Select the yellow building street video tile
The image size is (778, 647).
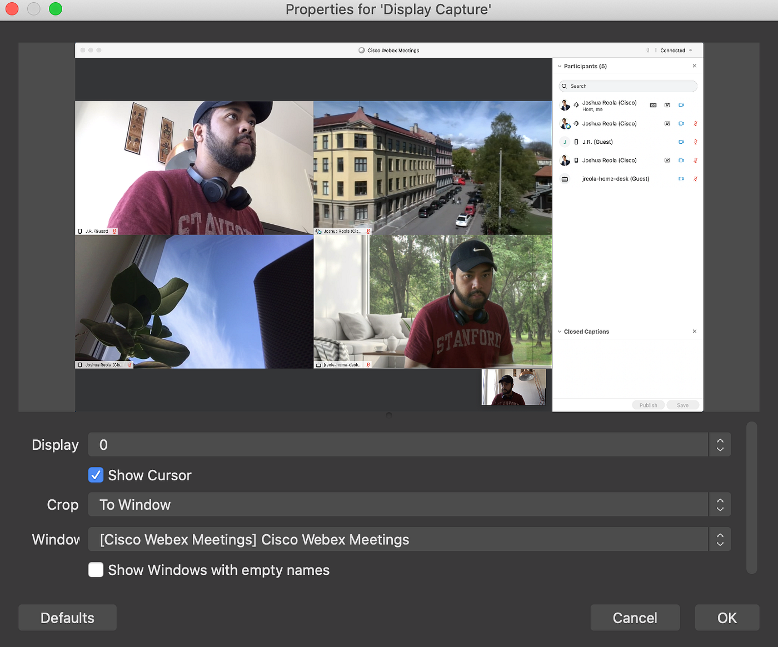coord(433,168)
